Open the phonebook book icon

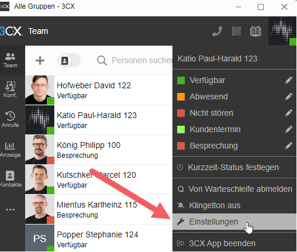(255, 31)
